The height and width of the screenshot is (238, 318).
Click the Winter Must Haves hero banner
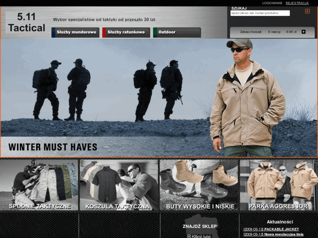159,98
